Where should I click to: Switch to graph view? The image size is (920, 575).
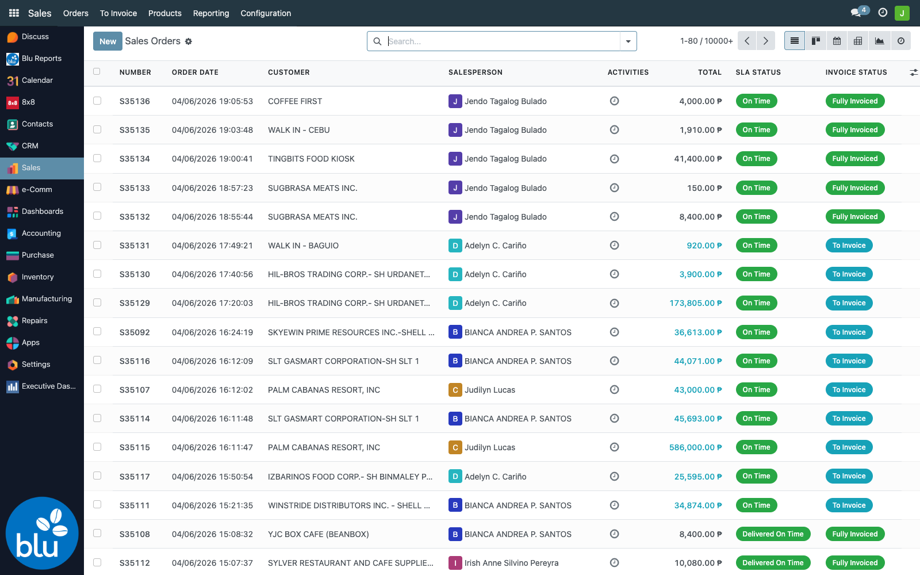click(879, 41)
